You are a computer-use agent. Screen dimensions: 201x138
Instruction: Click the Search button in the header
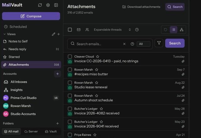click(x=175, y=7)
